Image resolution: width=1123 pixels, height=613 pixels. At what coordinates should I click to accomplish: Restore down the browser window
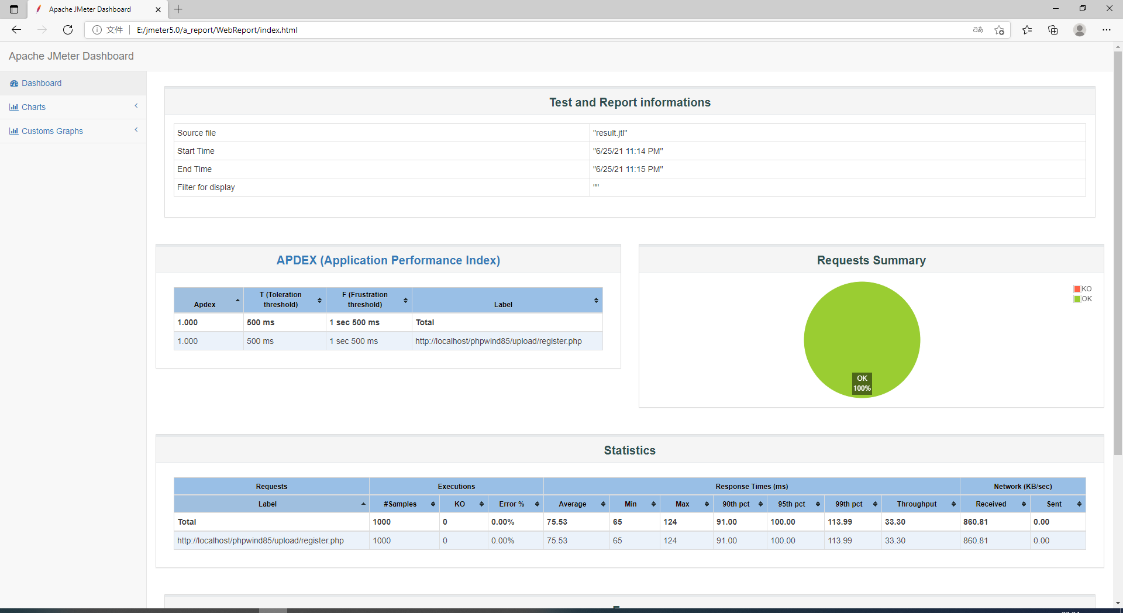[1083, 9]
